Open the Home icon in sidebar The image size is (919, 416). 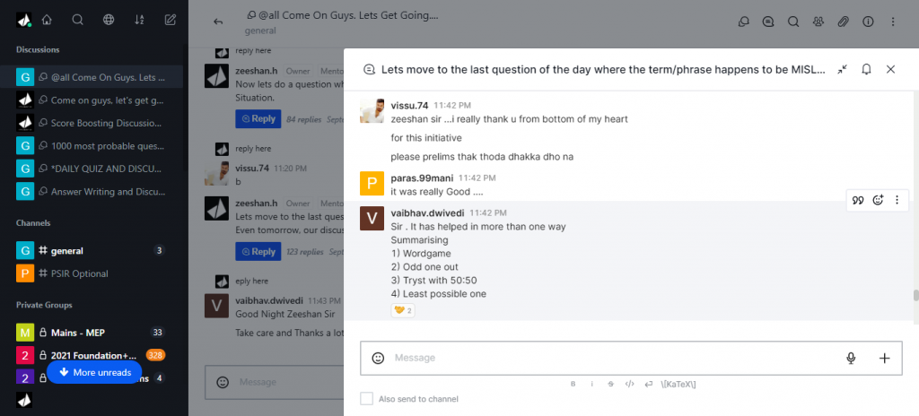click(47, 20)
